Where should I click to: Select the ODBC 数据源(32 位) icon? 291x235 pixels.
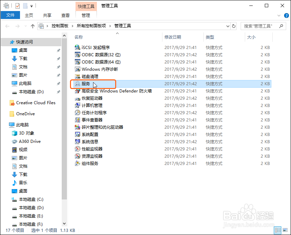[x=94, y=55]
